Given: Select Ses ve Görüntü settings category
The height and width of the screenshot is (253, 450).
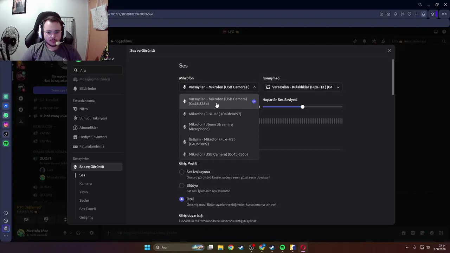Looking at the screenshot, I should point(97,167).
